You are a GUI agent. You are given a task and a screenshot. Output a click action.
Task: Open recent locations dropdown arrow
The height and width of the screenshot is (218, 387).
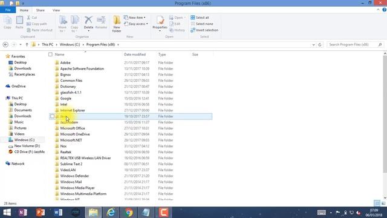tap(21, 45)
